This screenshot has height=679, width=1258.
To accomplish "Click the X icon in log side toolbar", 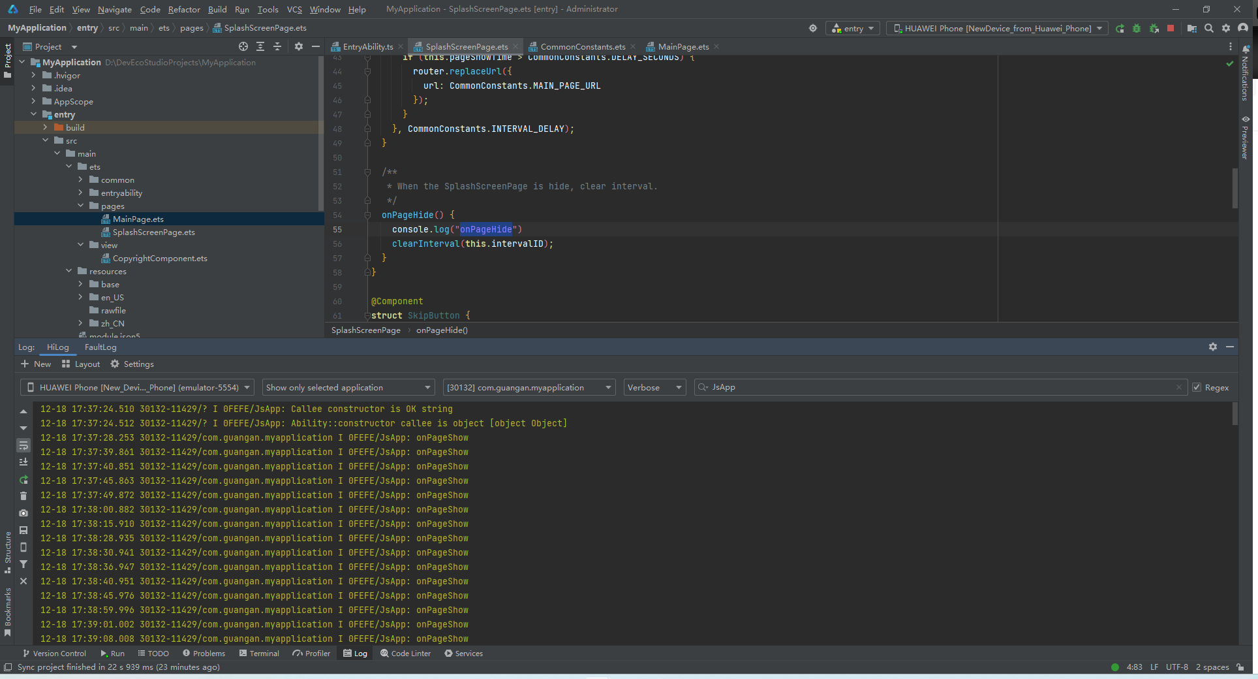I will pyautogui.click(x=23, y=581).
